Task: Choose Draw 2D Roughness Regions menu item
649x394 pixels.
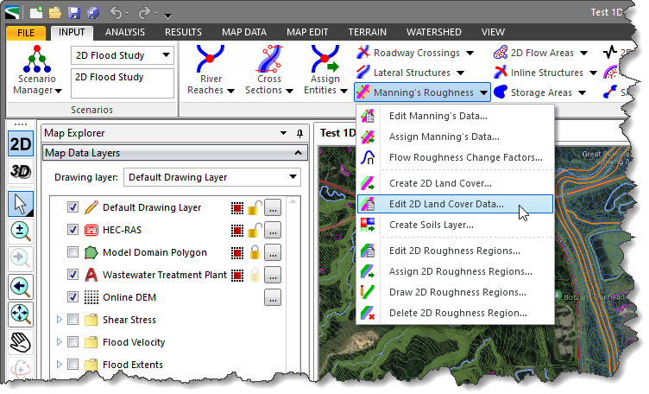Action: [455, 292]
